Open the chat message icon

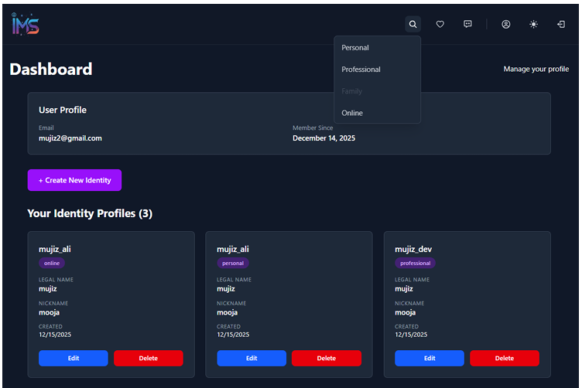(467, 24)
